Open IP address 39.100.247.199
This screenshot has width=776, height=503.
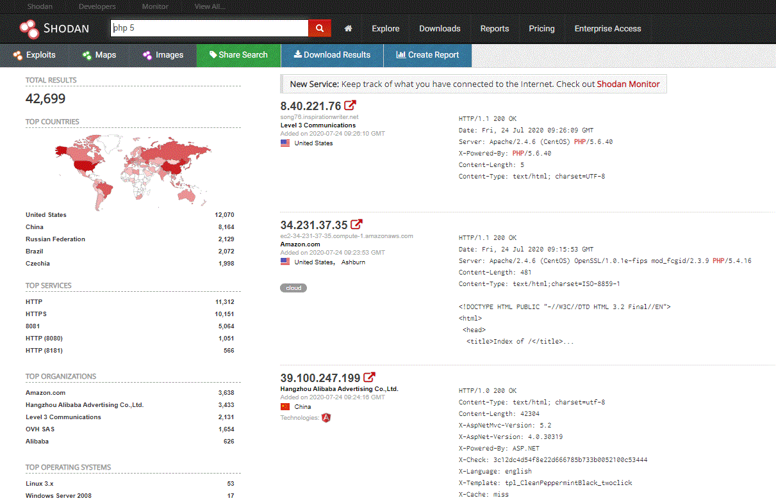[x=320, y=378]
